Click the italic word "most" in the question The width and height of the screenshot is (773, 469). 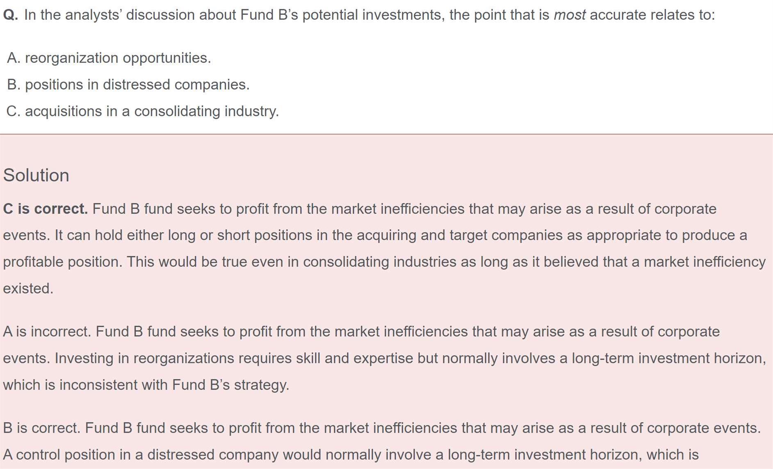point(569,15)
